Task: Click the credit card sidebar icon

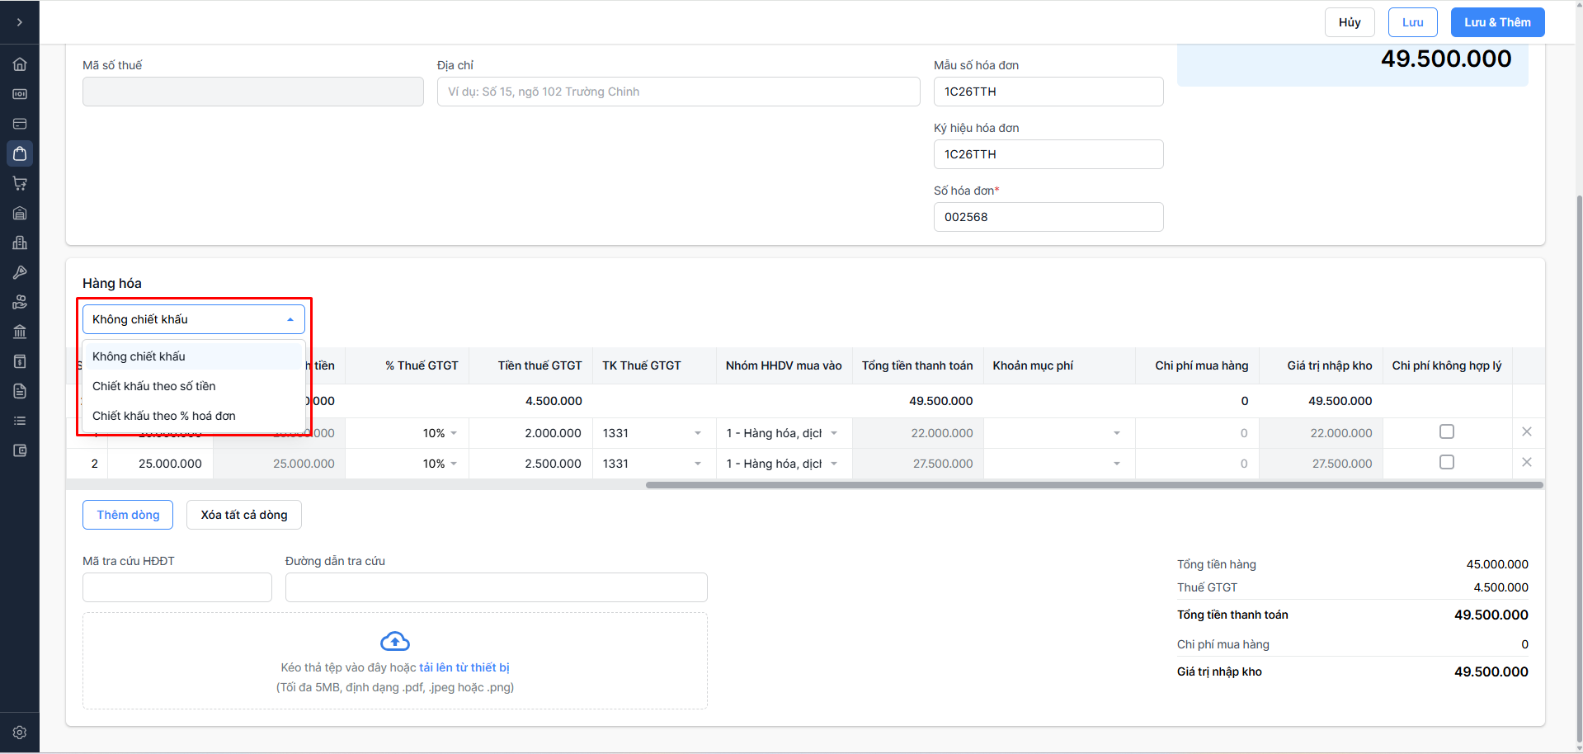Action: (20, 124)
